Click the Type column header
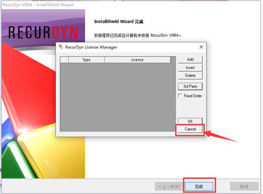Screen dimensions: 263x194 point(87,60)
